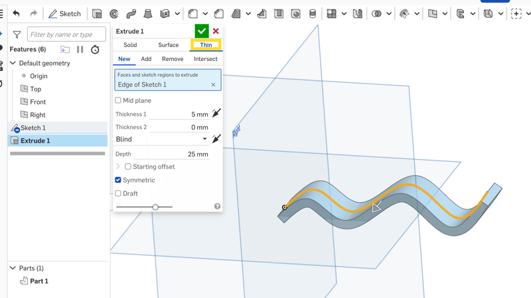Choose the New operation tab

tap(124, 59)
